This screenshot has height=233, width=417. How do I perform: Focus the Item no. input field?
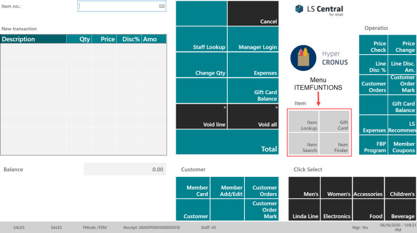point(122,6)
